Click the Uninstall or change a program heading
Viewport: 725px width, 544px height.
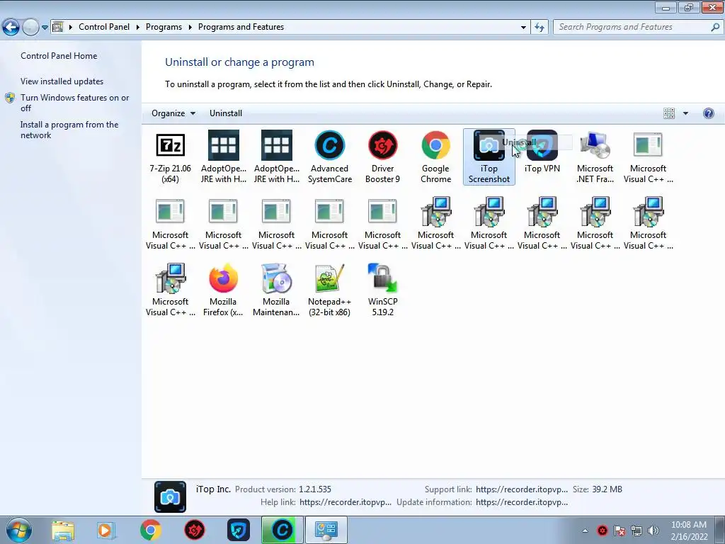pos(239,62)
